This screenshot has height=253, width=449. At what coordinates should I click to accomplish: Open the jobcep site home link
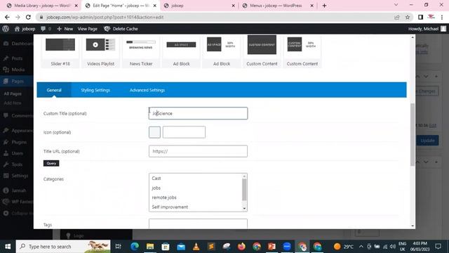pos(25,29)
